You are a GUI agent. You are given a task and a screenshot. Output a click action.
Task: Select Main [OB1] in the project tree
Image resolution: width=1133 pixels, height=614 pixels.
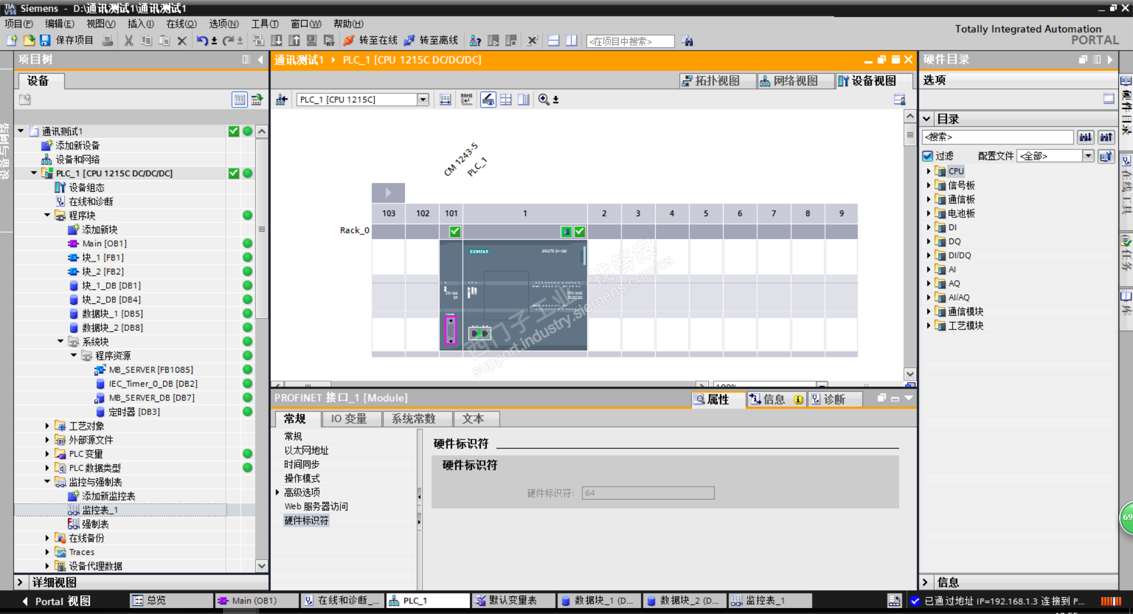click(x=104, y=243)
